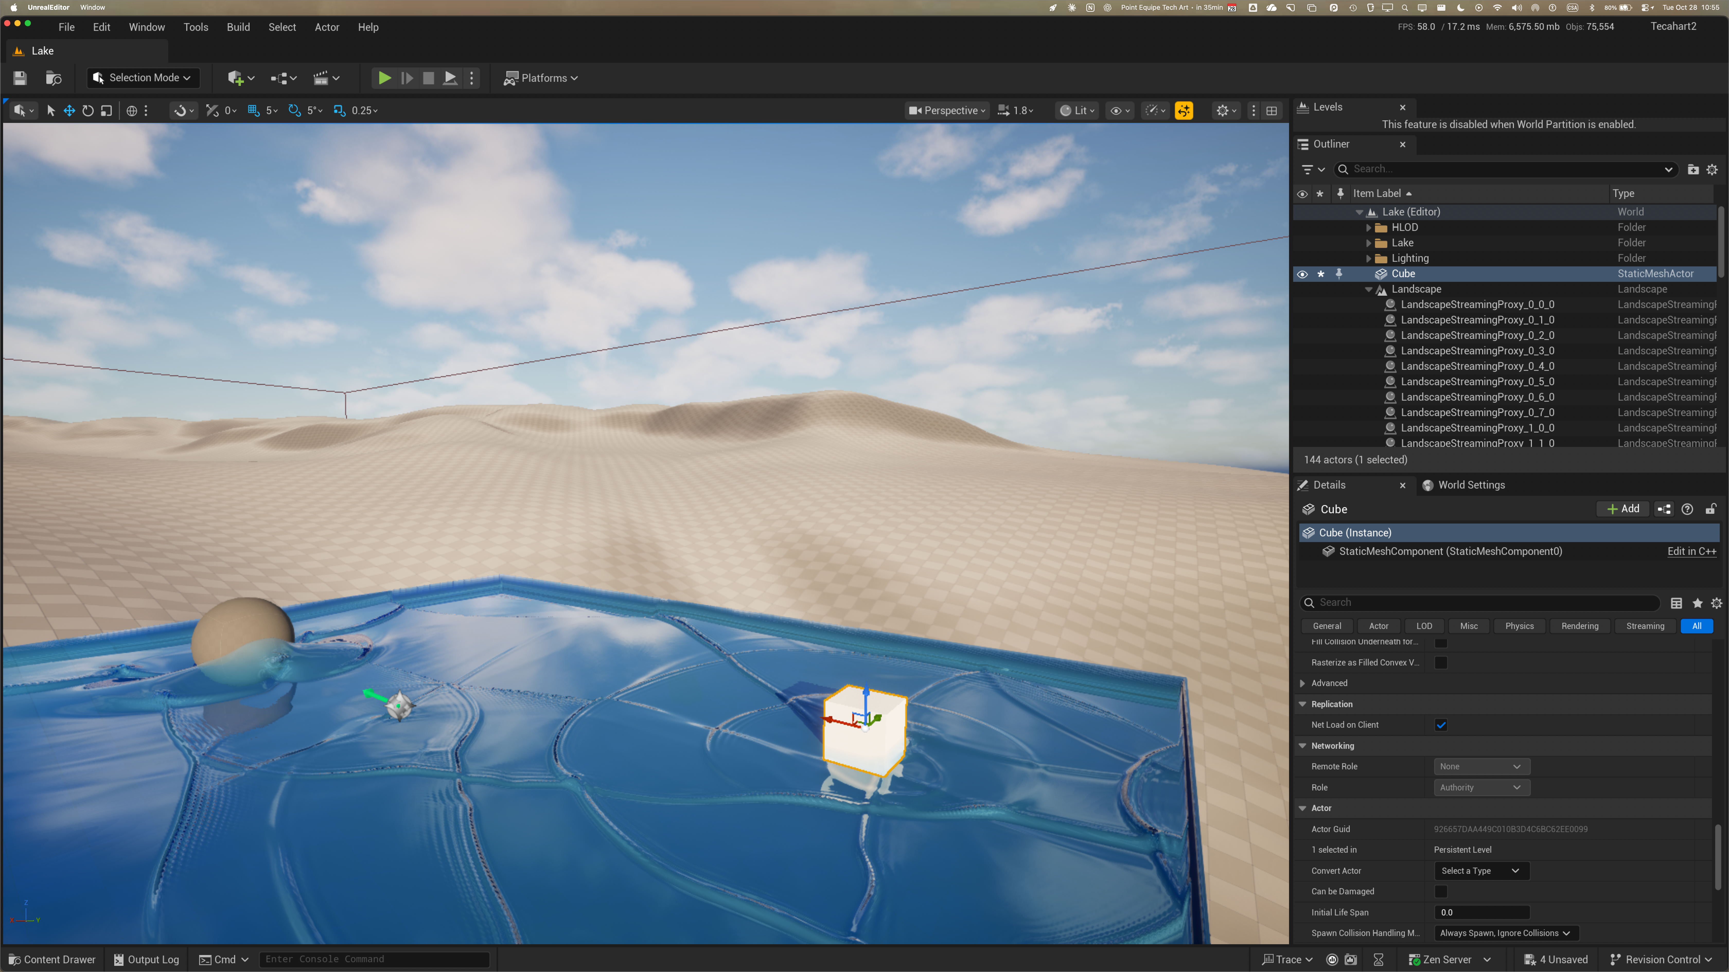This screenshot has width=1729, height=972.
Task: Toggle the highlighted yellow viewport button
Action: (x=1184, y=111)
